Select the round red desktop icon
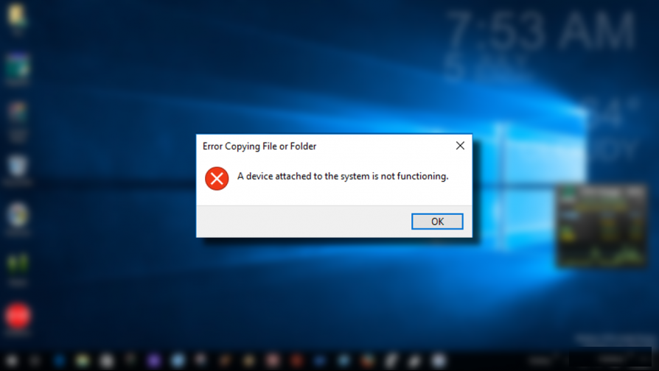This screenshot has width=659, height=371. tap(18, 316)
